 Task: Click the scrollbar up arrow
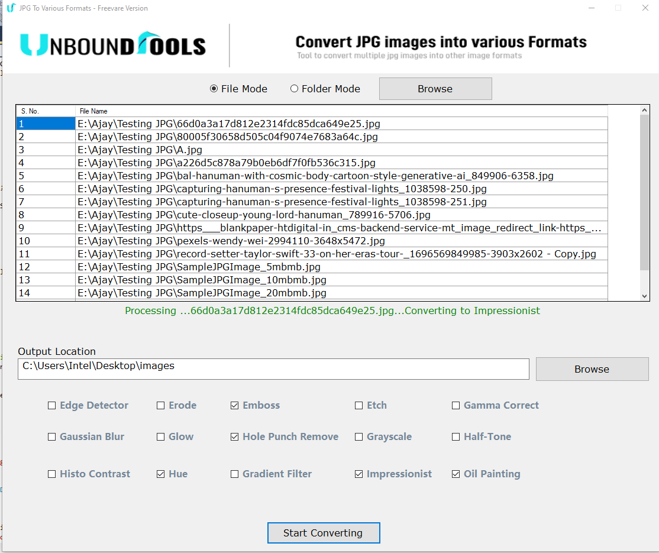644,109
